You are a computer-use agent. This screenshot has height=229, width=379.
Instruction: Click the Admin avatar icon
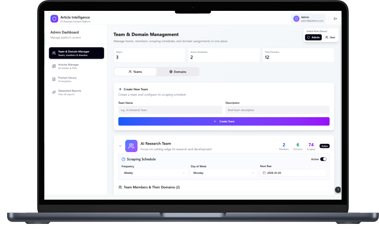(x=296, y=18)
